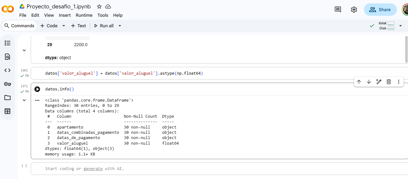Open the settings gear icon
This screenshot has height=179, width=408.
[354, 10]
